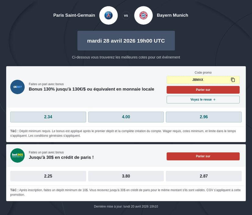
Task: Open the Voyez le revue link
Action: coord(203,99)
